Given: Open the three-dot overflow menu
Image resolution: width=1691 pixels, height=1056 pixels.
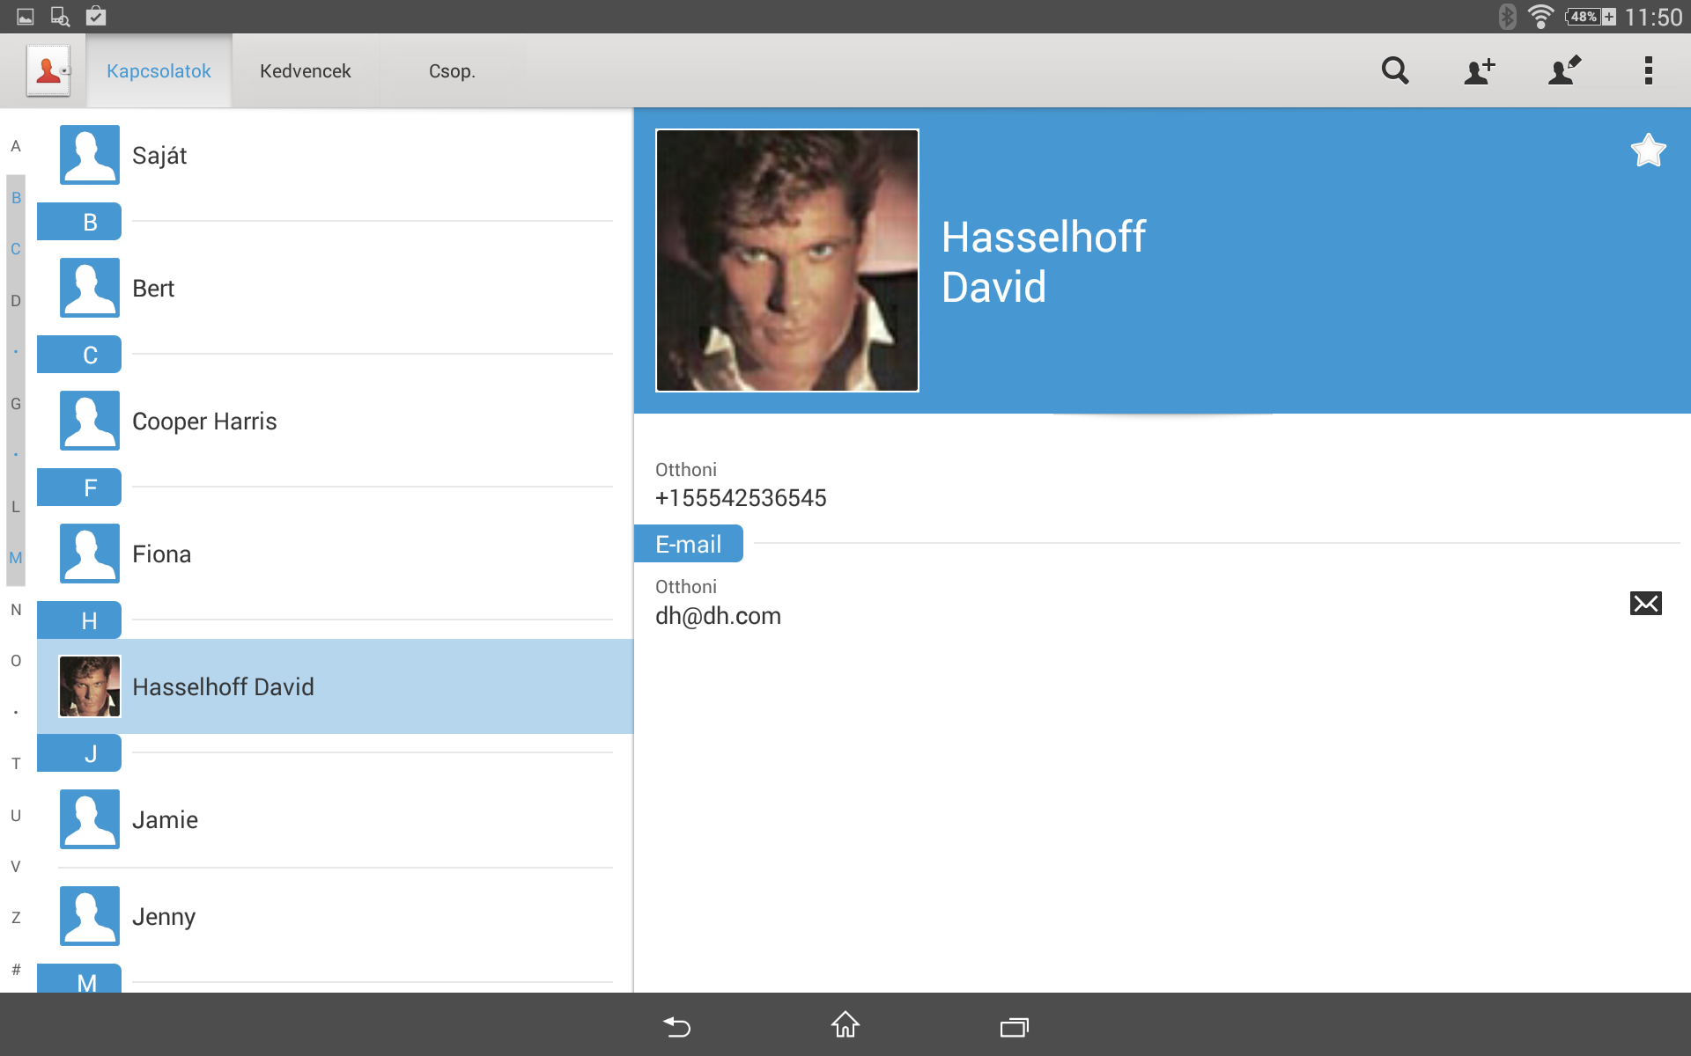Looking at the screenshot, I should (1649, 70).
